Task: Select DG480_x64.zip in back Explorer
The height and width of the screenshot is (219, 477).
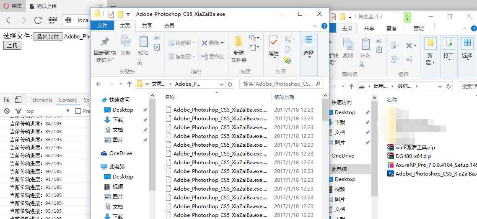Action: pyautogui.click(x=413, y=156)
